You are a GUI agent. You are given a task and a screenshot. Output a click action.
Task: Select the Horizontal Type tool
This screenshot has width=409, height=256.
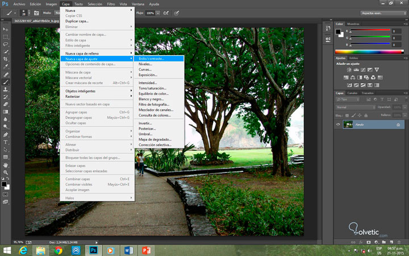pyautogui.click(x=6, y=142)
